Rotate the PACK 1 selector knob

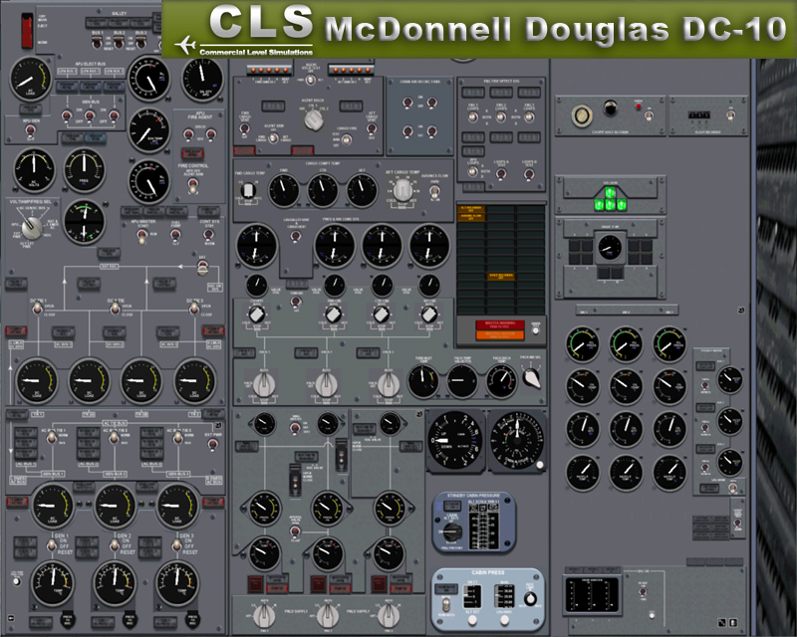click(263, 384)
